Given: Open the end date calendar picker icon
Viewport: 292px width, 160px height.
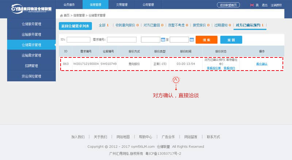Looking at the screenshot, I should pos(192,40).
